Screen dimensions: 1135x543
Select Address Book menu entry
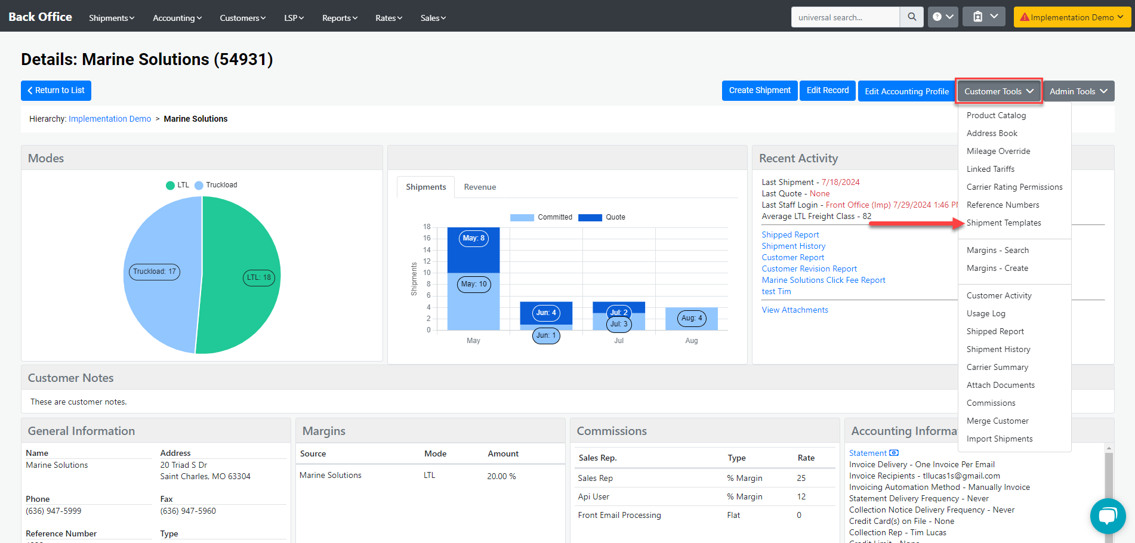pyautogui.click(x=992, y=133)
